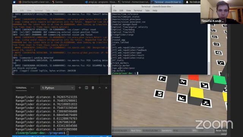Switch to the Gazebo taskbar entry

click(x=58, y=2)
